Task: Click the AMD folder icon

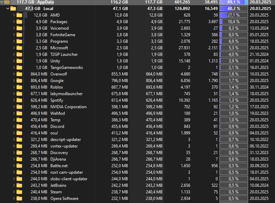Action: (19, 15)
